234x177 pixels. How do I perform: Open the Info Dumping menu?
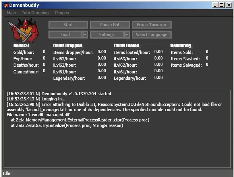point(35,13)
